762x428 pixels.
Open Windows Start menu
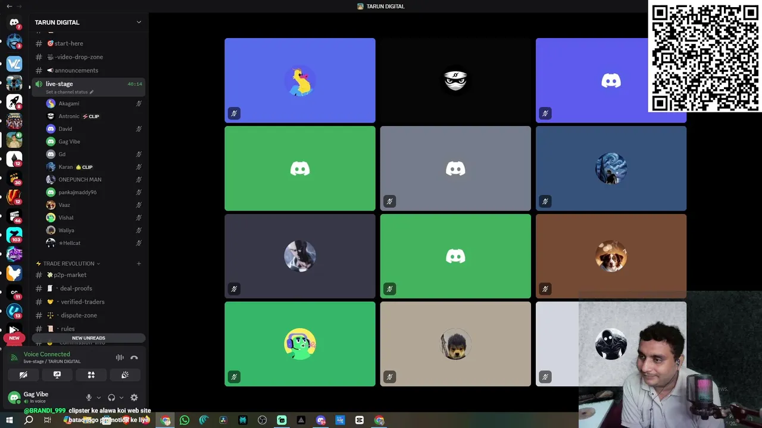9,420
